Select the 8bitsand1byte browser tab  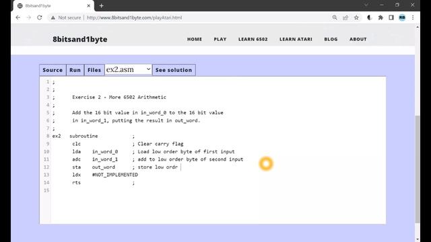click(x=54, y=5)
